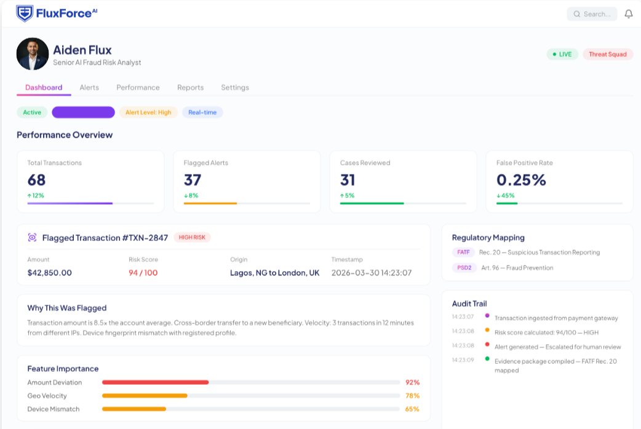
Task: Select the Alert Level: High chip
Action: 148,112
